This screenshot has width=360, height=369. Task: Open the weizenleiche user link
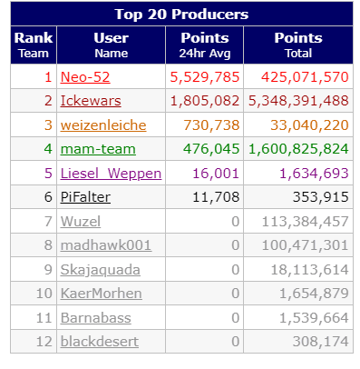pos(103,125)
